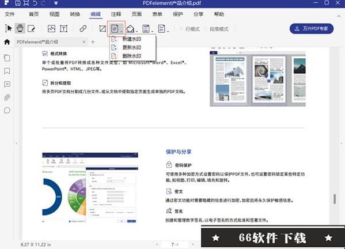Click the 万兴PDF专家 account button
This screenshot has height=249, width=345.
click(x=312, y=29)
